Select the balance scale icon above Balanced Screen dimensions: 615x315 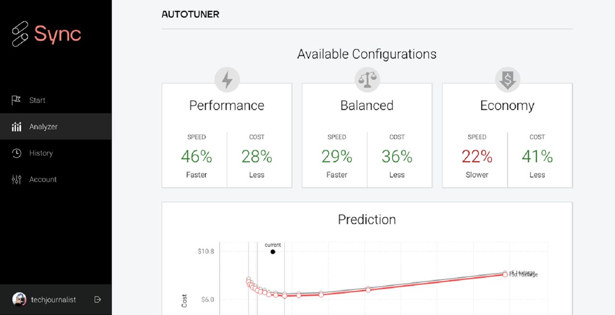click(x=367, y=79)
